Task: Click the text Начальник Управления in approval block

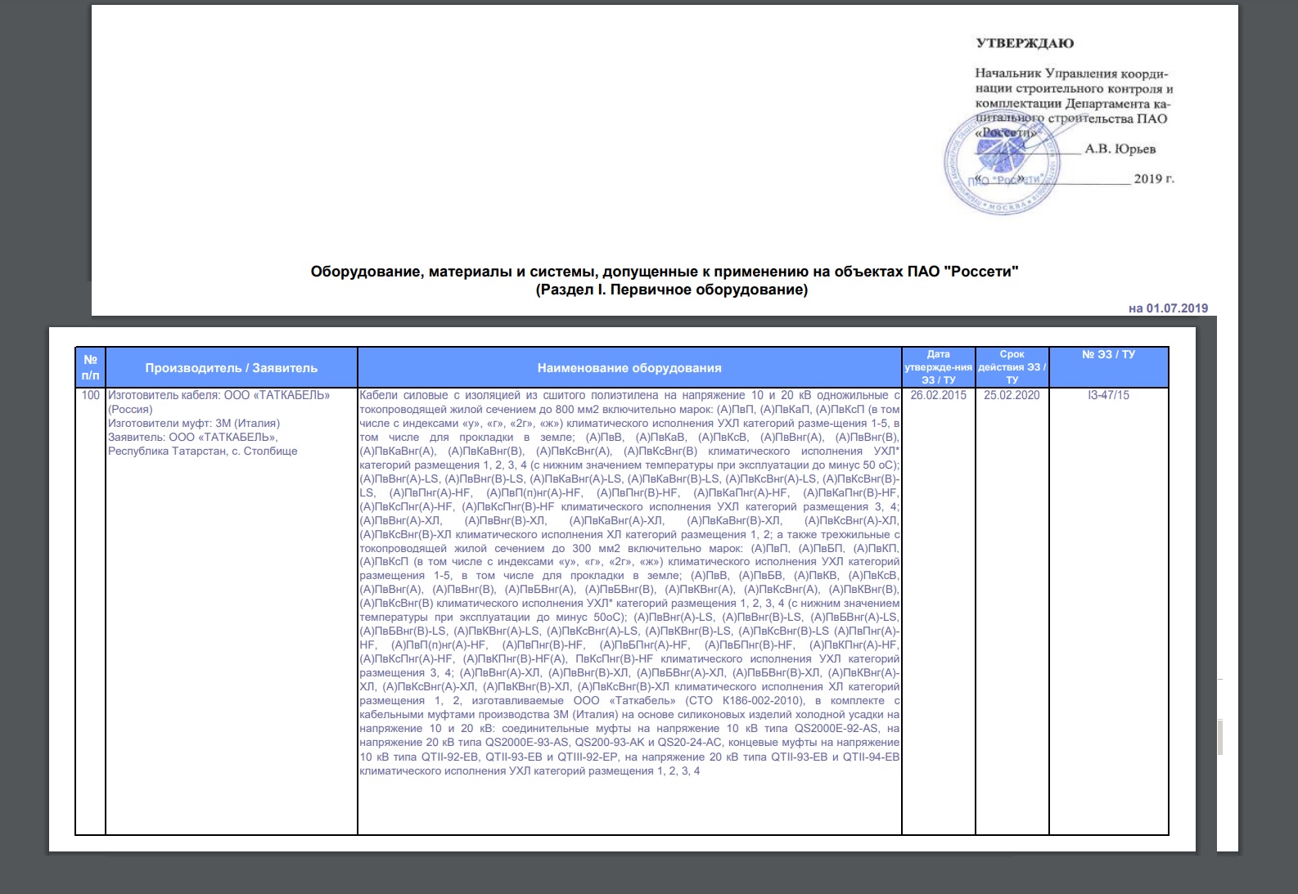Action: pyautogui.click(x=1072, y=74)
